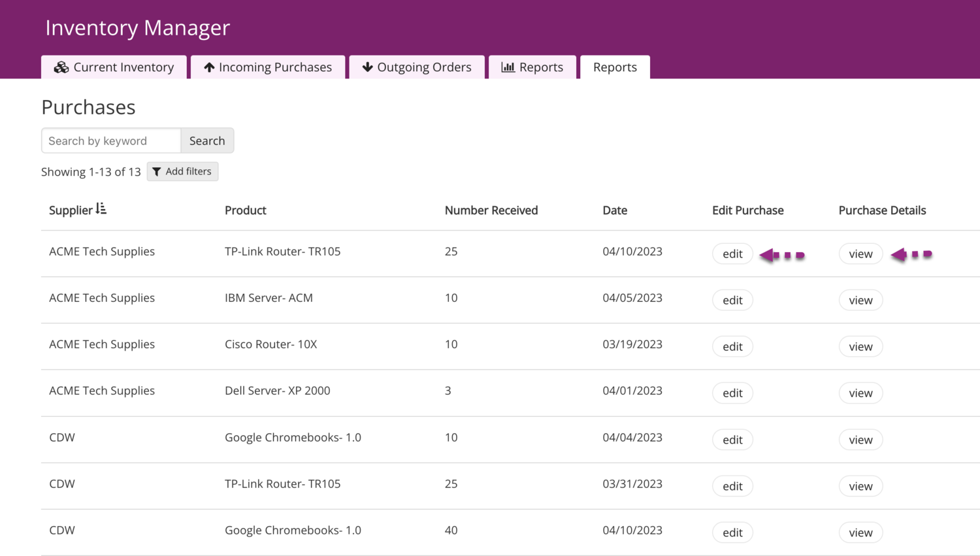
Task: Select the Reports tab without an icon
Action: pos(615,67)
